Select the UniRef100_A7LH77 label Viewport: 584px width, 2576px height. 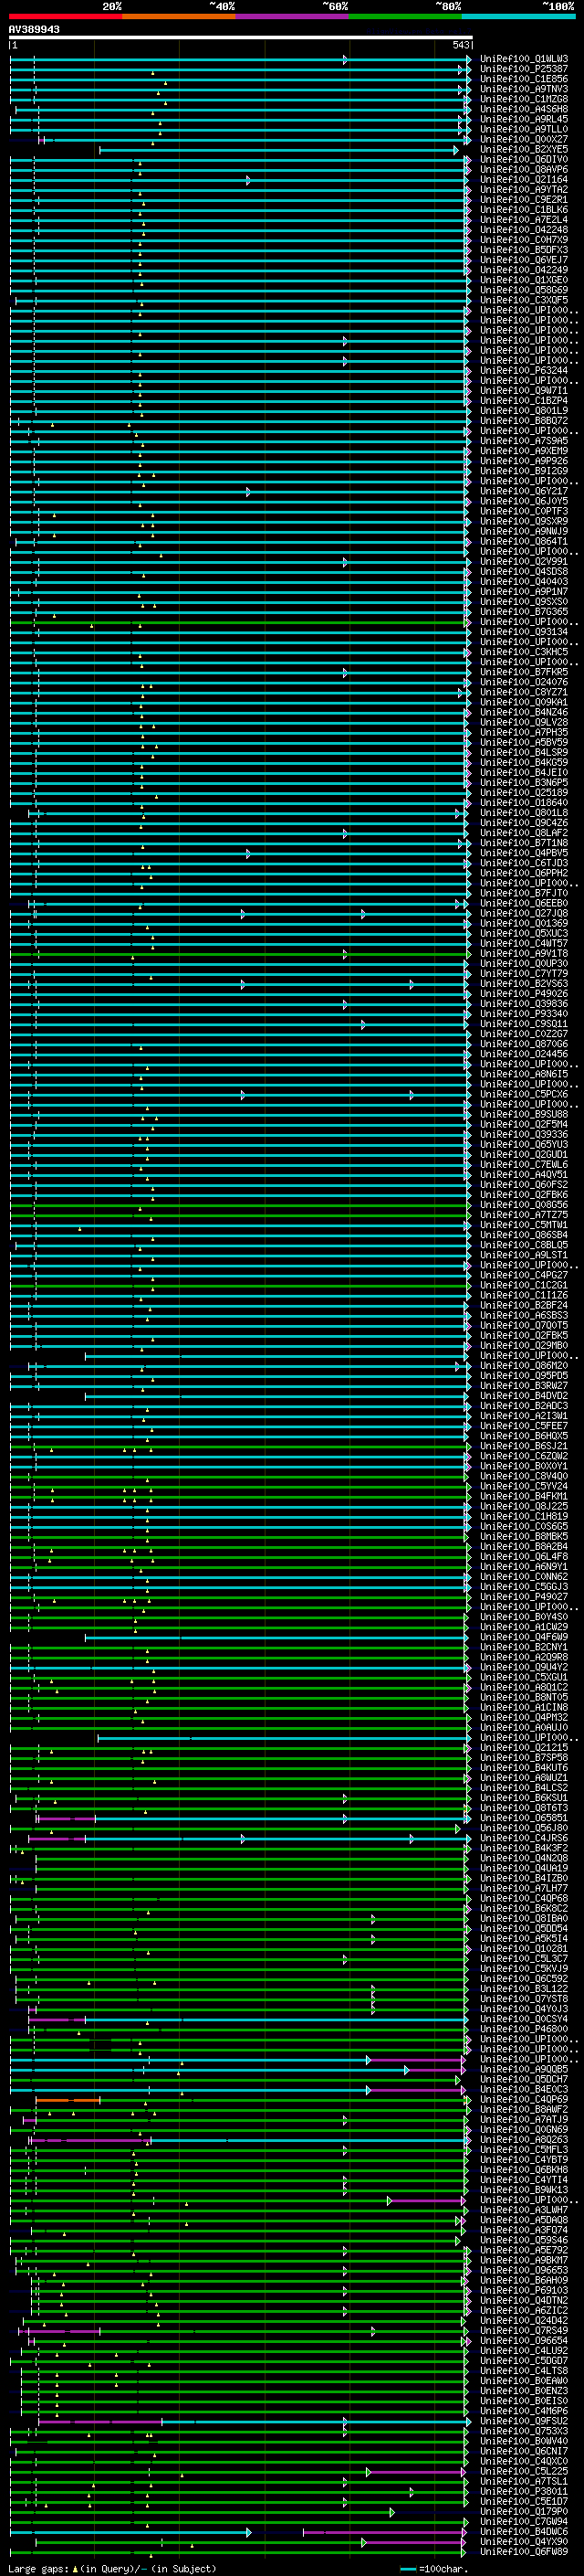click(524, 1888)
